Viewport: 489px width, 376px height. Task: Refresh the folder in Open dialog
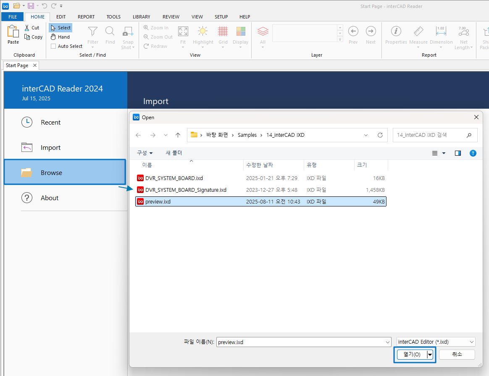click(380, 135)
